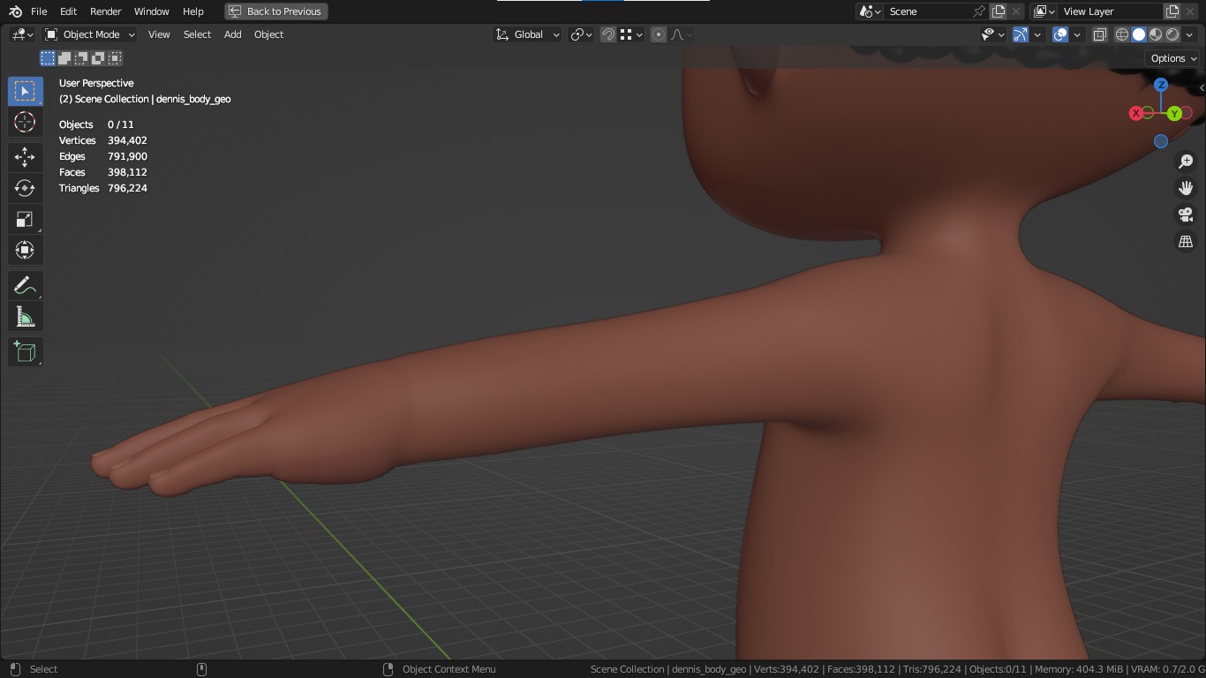Select the Annotate pencil tool

[25, 286]
